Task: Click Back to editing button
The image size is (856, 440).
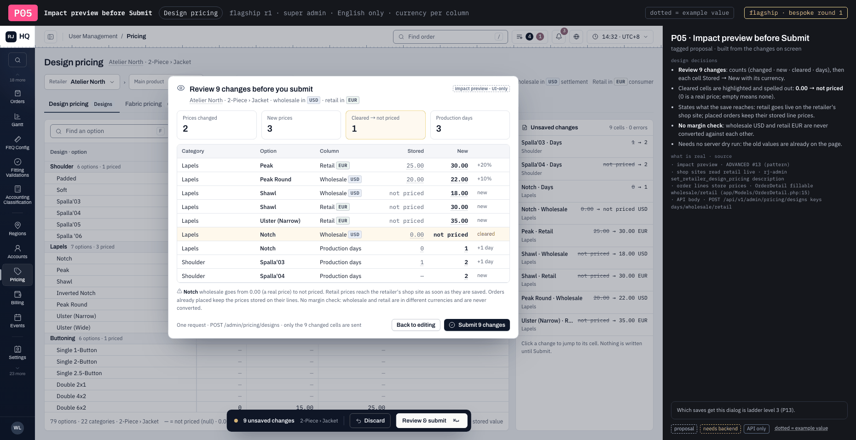Action: [x=416, y=325]
